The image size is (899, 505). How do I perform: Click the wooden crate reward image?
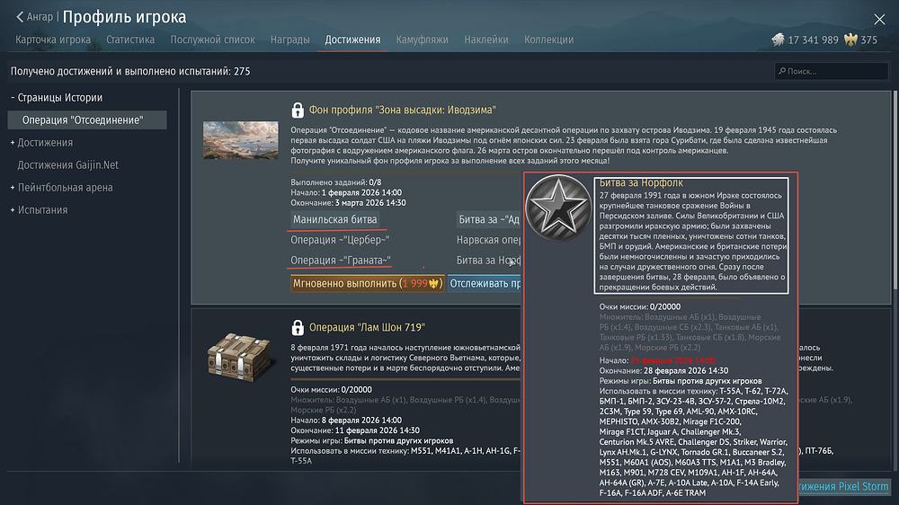(x=239, y=357)
